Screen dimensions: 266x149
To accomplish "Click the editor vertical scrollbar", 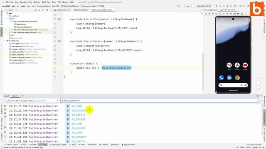I will click(x=202, y=72).
